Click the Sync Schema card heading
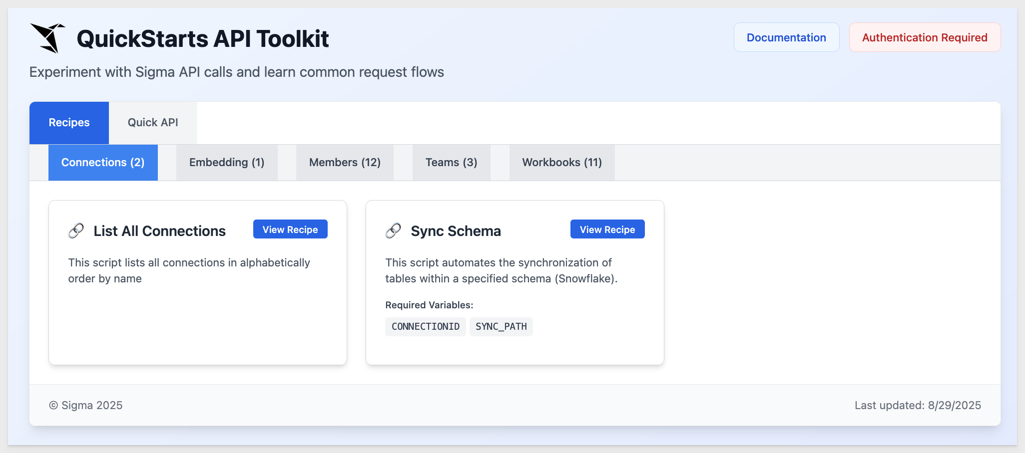The height and width of the screenshot is (453, 1025). [456, 231]
